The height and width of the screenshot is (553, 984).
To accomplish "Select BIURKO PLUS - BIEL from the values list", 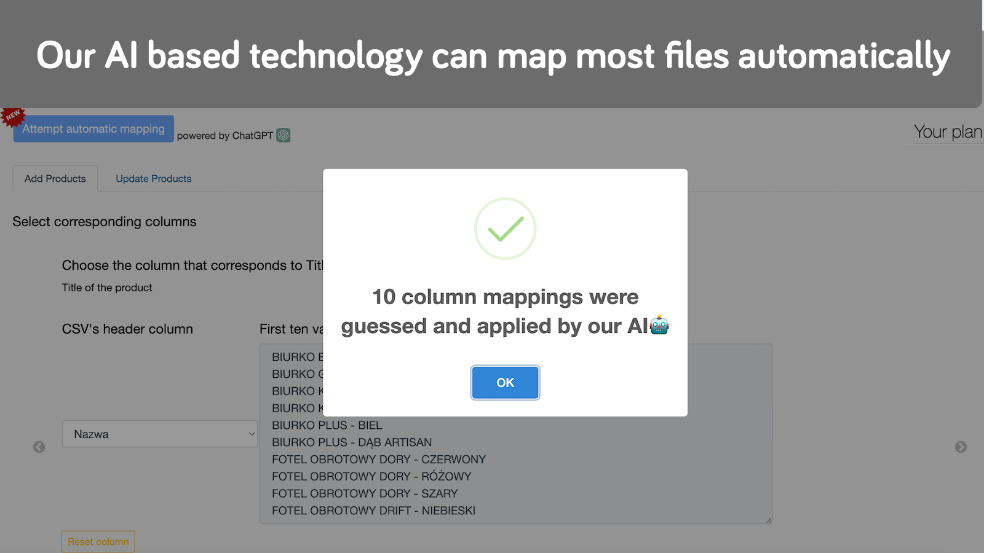I will pos(327,425).
